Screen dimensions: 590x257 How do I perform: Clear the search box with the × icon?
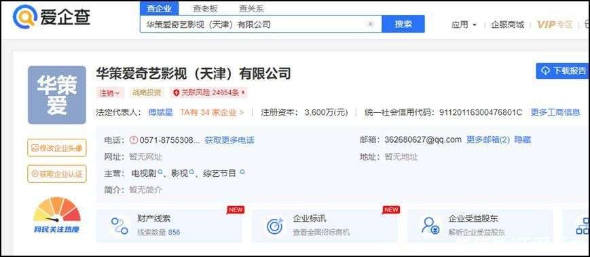[370, 24]
